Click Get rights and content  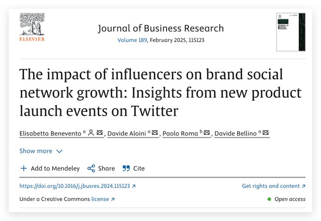click(x=271, y=186)
